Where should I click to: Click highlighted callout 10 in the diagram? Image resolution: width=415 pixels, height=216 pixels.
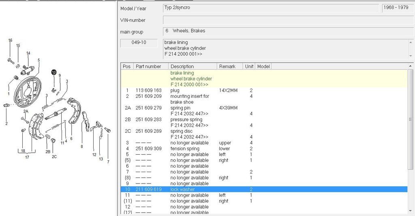pyautogui.click(x=54, y=72)
